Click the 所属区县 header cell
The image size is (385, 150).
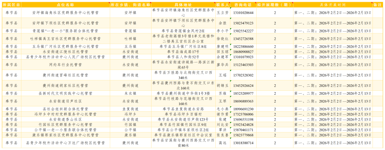point(11,5)
